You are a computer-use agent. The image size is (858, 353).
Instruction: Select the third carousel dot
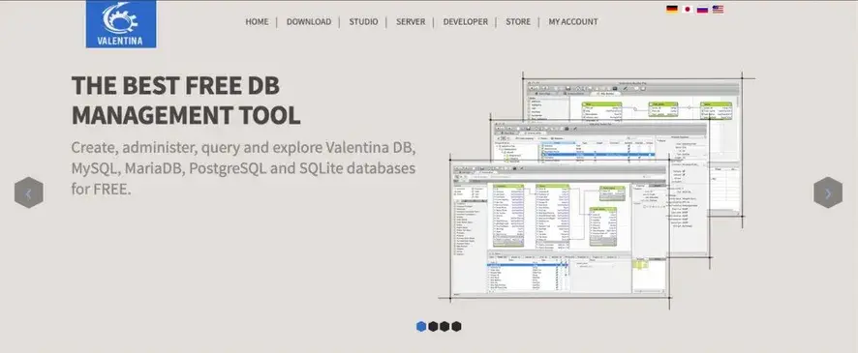click(444, 326)
